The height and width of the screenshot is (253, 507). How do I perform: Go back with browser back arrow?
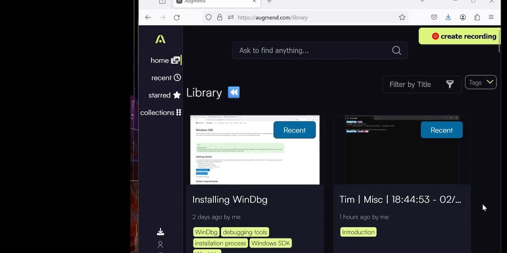pos(148,17)
